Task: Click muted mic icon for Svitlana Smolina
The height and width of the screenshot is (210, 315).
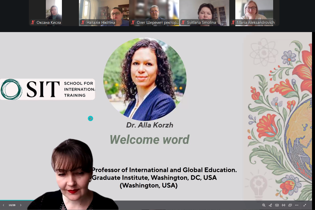Action: tap(183, 23)
